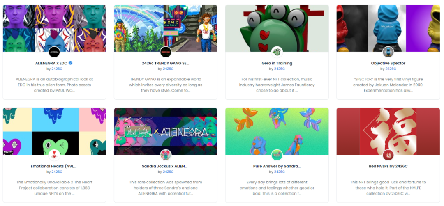Click the Red NVLPE by 2426C title
This screenshot has height=206, width=444.
388,166
